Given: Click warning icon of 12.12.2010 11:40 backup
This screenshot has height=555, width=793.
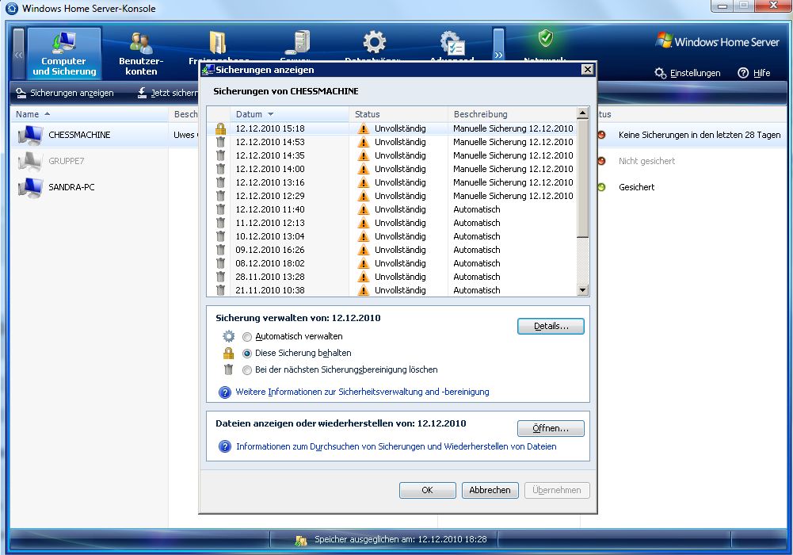Looking at the screenshot, I should pyautogui.click(x=363, y=209).
